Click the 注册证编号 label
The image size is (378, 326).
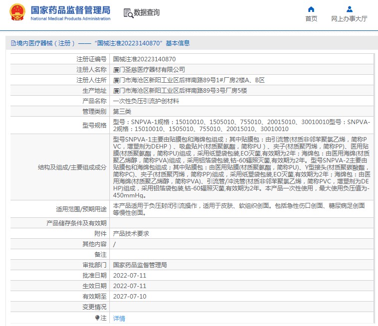(x=91, y=59)
